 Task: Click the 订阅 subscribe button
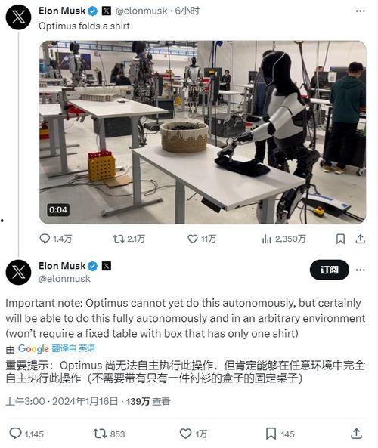[x=329, y=270]
